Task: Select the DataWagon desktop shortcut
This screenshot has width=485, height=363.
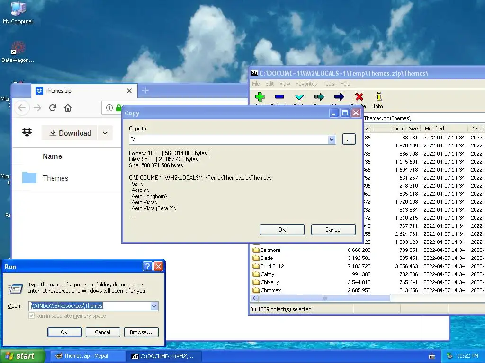Action: click(x=18, y=52)
